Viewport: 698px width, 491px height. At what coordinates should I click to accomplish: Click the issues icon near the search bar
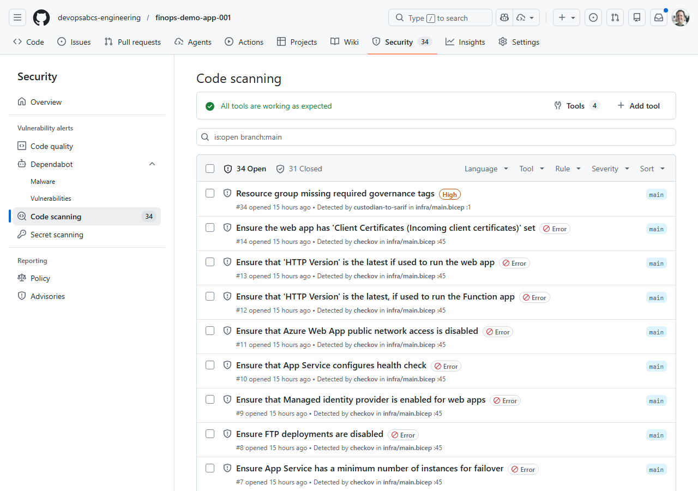tap(593, 17)
